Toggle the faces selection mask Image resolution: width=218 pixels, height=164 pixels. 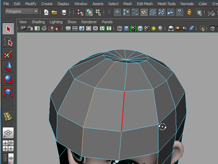point(144,13)
